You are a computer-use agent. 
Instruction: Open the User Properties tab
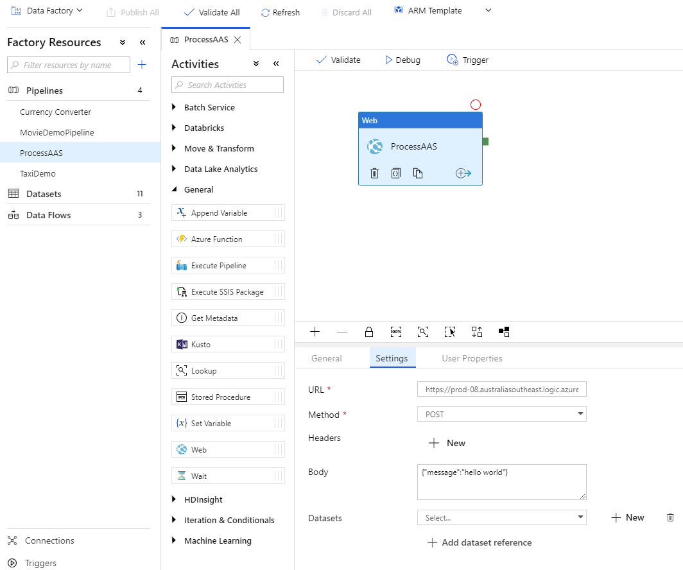(472, 358)
